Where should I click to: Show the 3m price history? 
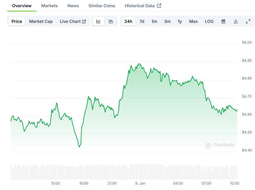point(167,21)
